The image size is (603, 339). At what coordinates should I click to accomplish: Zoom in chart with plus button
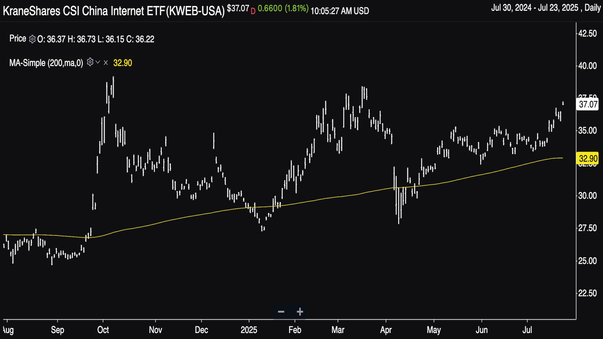pos(300,312)
